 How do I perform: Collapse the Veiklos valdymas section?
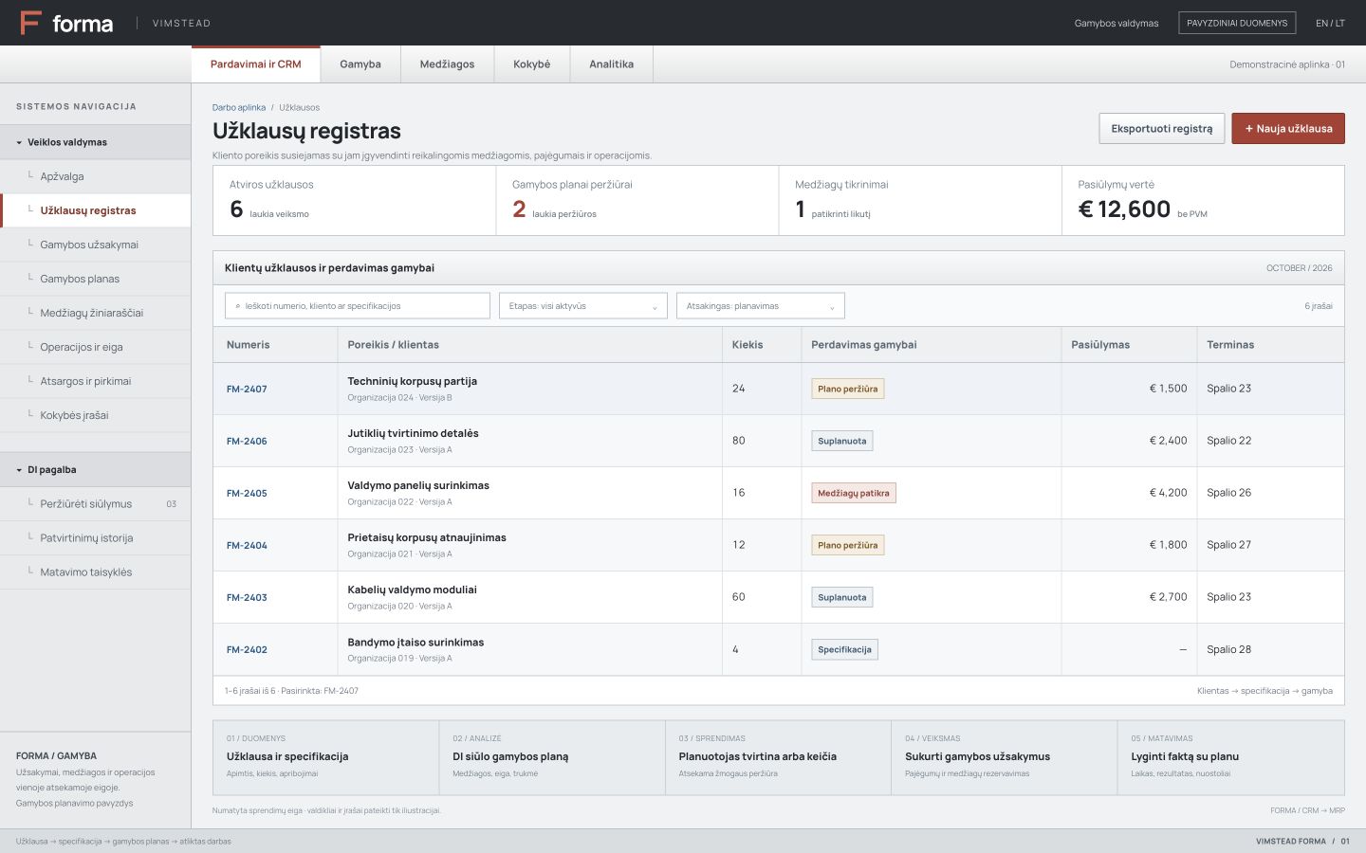click(95, 142)
